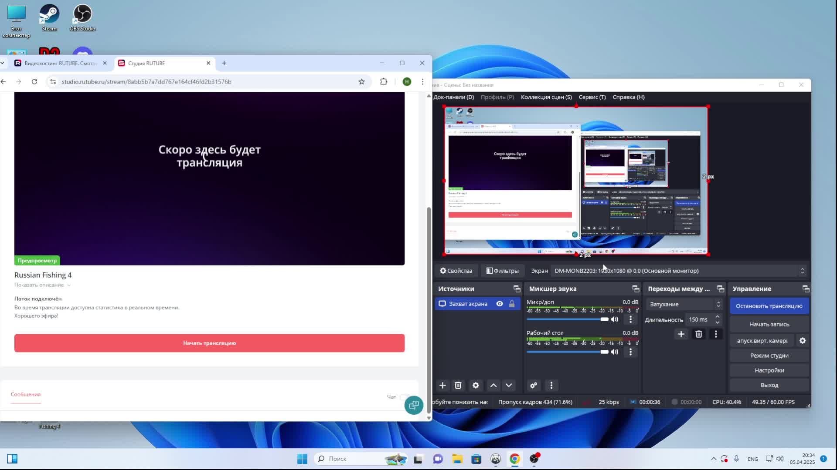Screen dimensions: 837x470
Task: Click the remove source trash icon
Action: [458, 385]
